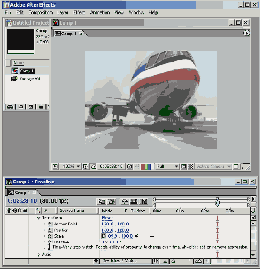This screenshot has height=269, width=260.
Task: Open the Comp 1 viewer flyout arrow
Action: [x=247, y=33]
